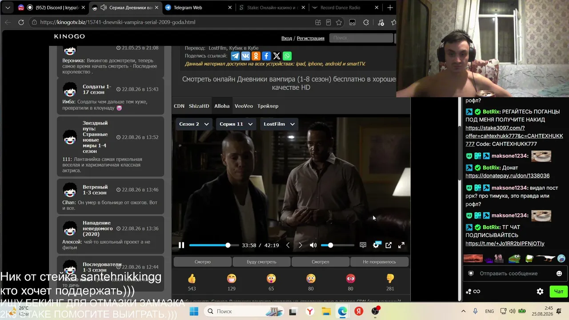Open the player quality settings gear
Screen dimensions: 569x320
(376, 244)
